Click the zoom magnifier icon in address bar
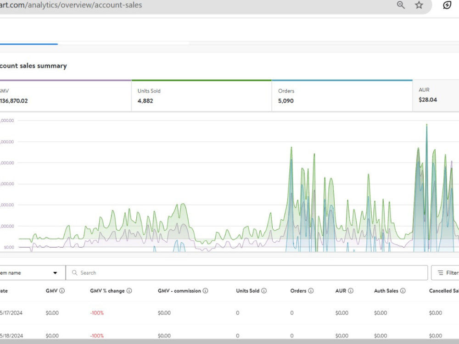Viewport: 459px width, 344px height. [401, 5]
